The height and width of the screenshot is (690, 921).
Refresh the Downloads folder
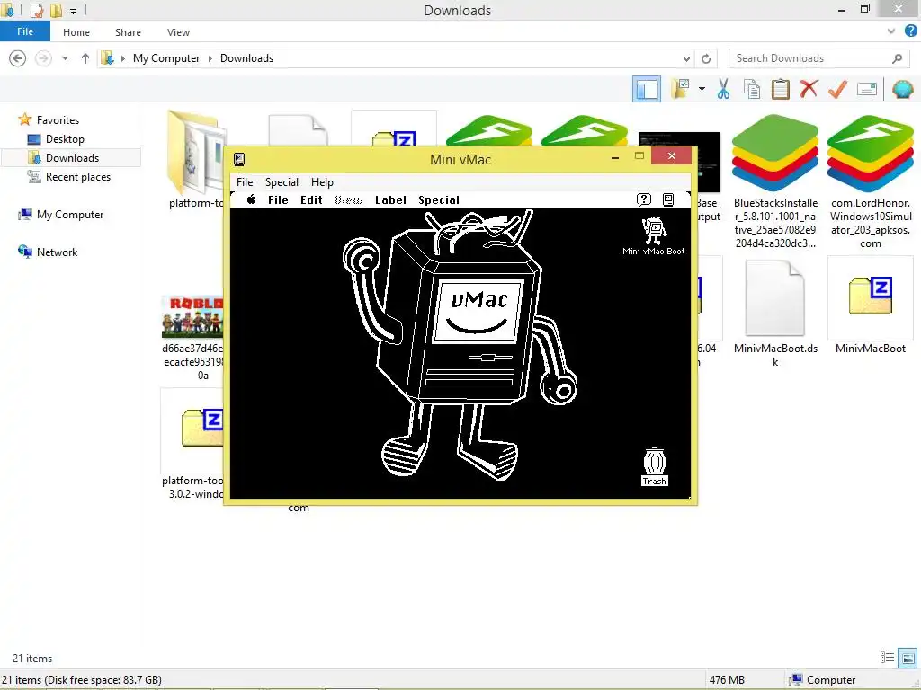(x=706, y=58)
